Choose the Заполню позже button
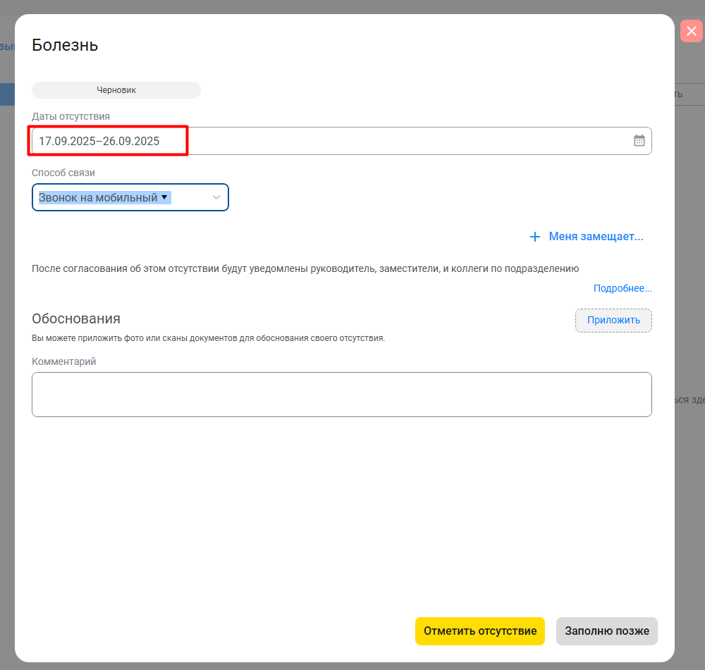 (x=606, y=631)
